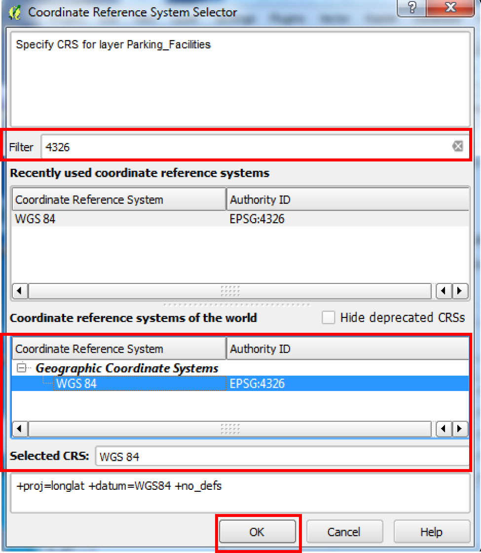Click the QGIS icon in the title bar
This screenshot has height=553, width=481.
coord(15,12)
